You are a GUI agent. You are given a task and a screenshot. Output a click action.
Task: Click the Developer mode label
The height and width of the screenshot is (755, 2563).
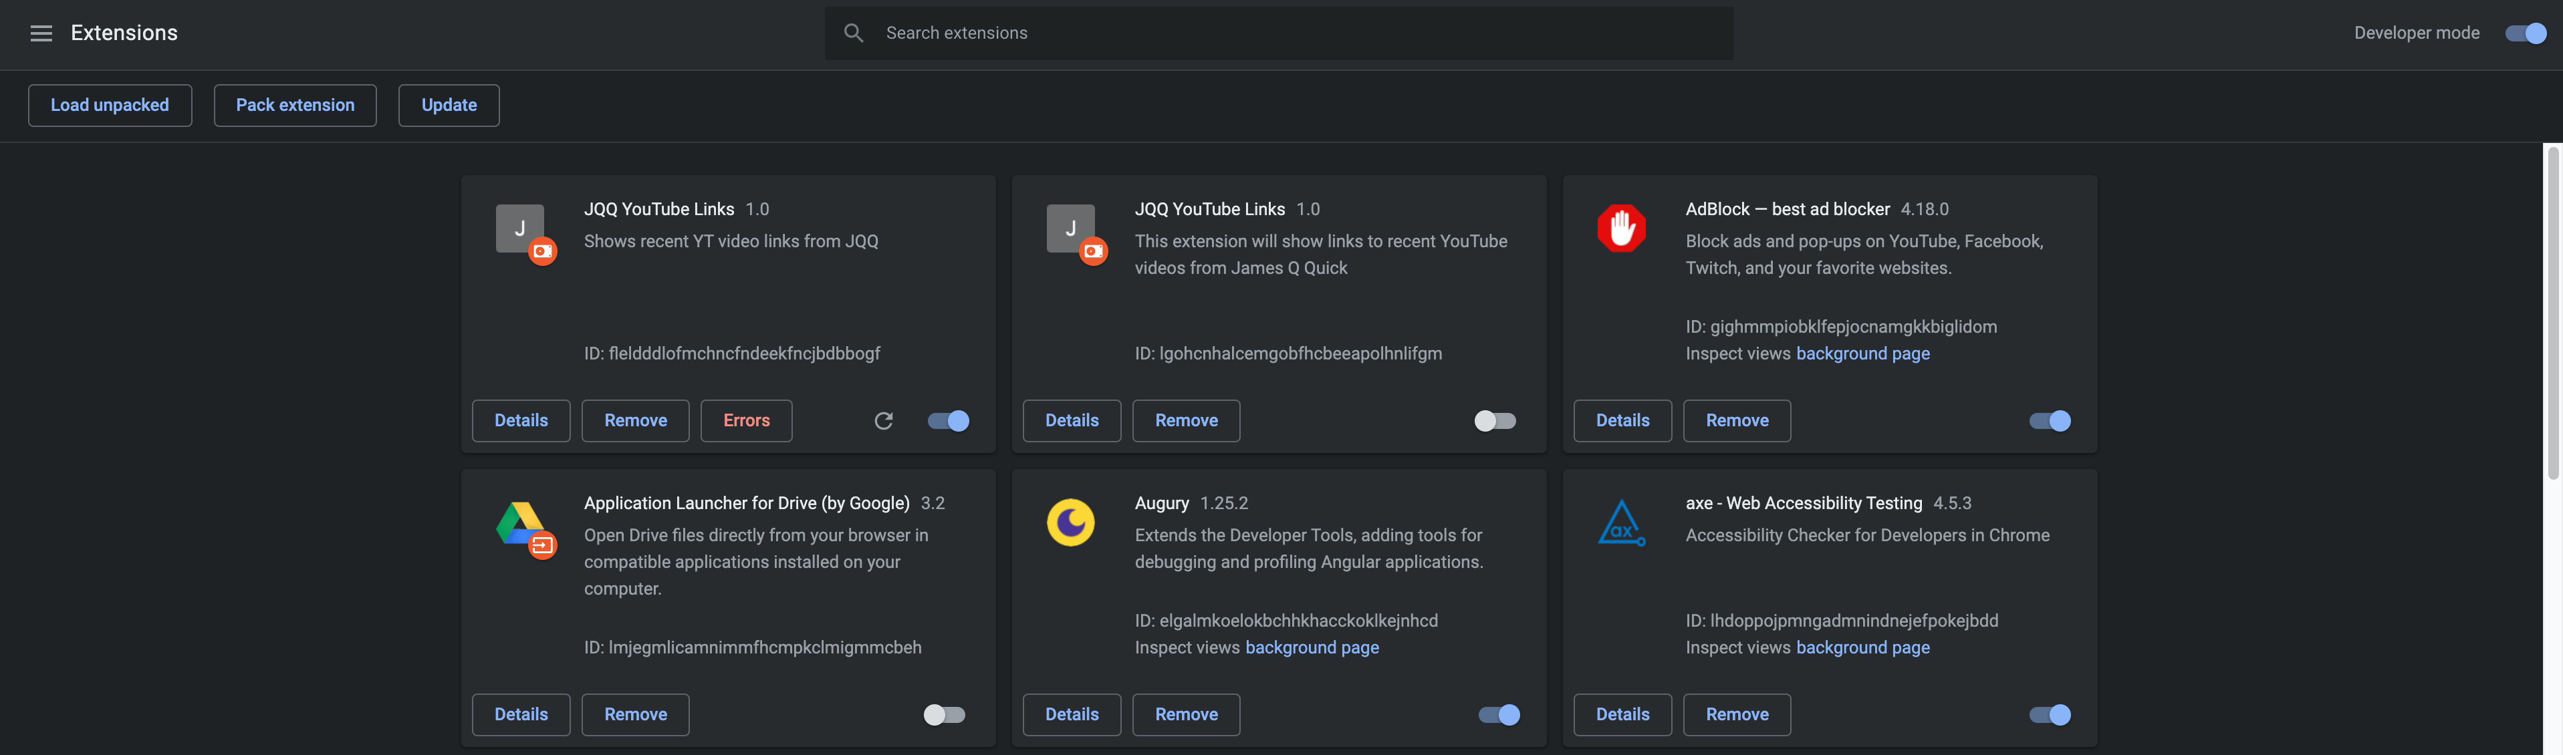2416,33
